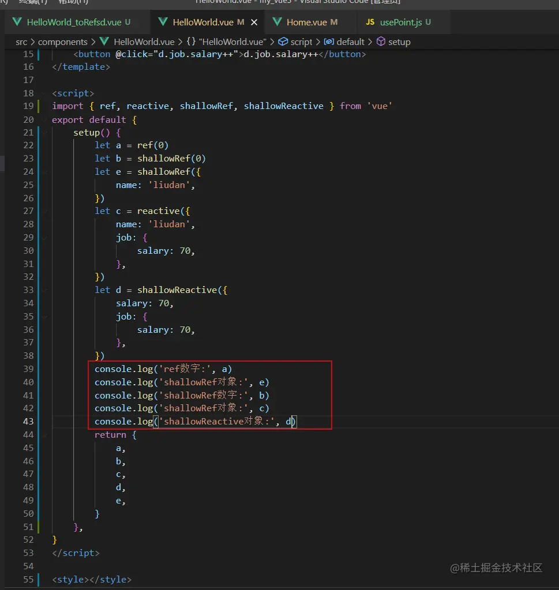
Task: Click the shallowReactive import name on line 19
Action: (283, 106)
